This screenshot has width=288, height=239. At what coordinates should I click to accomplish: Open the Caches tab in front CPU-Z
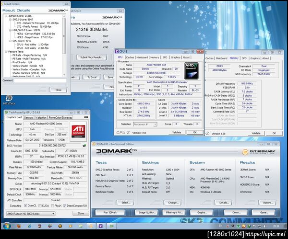[x=130, y=57]
